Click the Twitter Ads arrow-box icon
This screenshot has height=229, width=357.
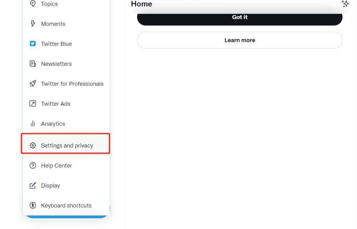33,104
